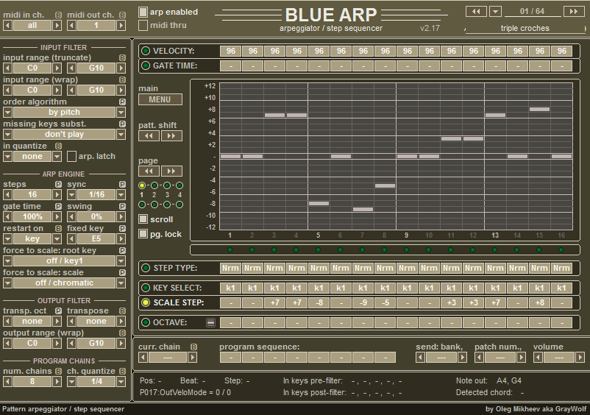Go to previous page with page arrows
The height and width of the screenshot is (415, 590).
coord(149,171)
